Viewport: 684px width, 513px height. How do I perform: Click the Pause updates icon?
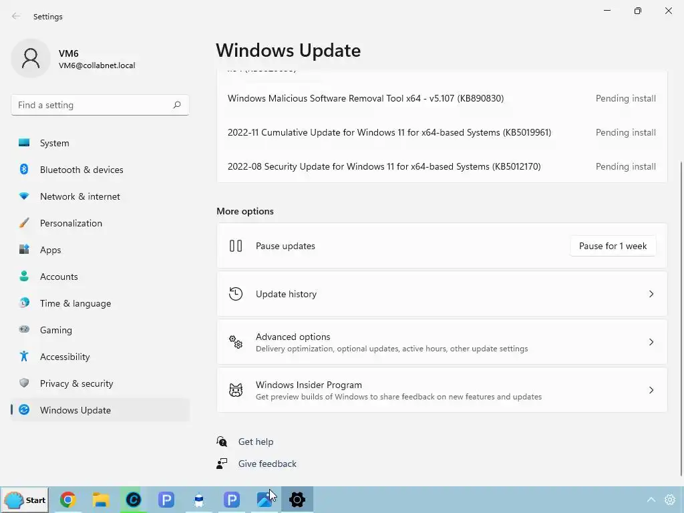236,246
